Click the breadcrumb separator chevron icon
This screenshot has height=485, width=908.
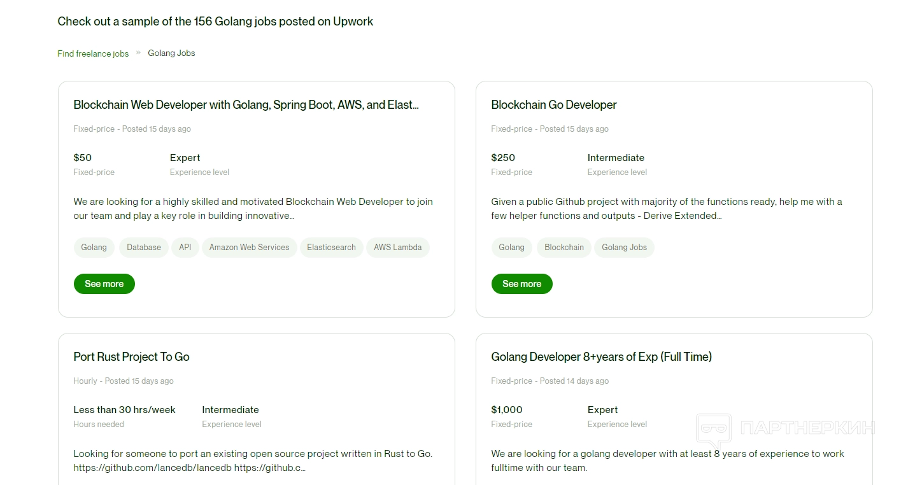click(x=138, y=53)
